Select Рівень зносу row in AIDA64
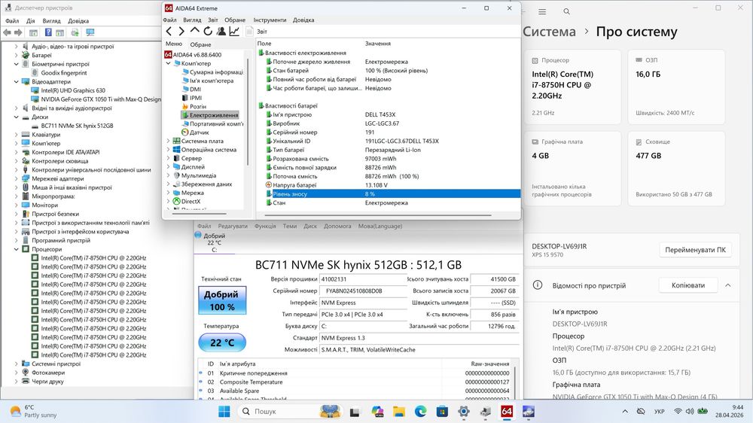 [388, 194]
